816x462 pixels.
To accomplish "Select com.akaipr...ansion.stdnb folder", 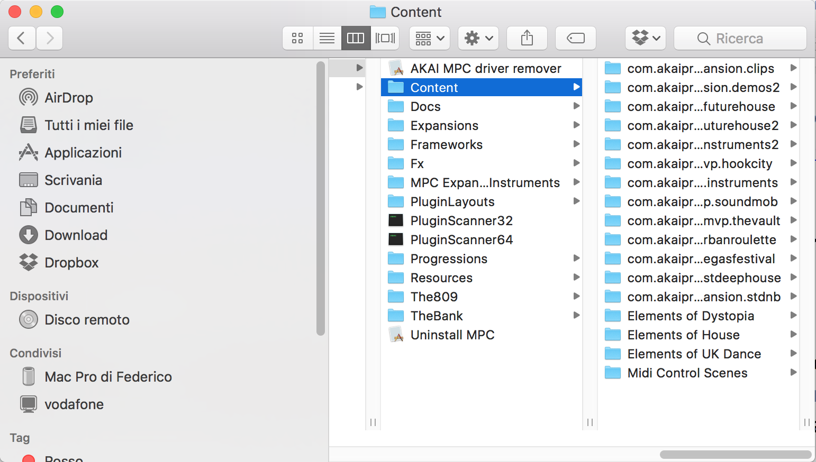I will click(x=699, y=297).
